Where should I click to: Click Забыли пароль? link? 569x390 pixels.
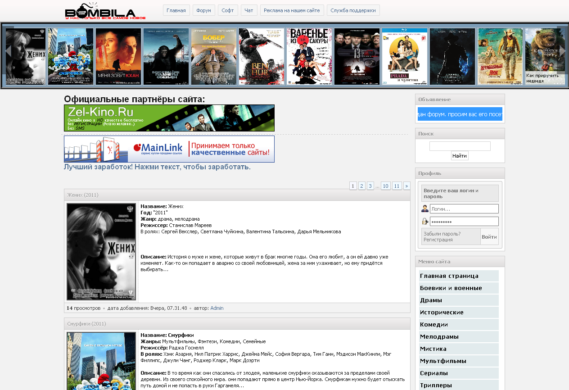[x=442, y=234]
